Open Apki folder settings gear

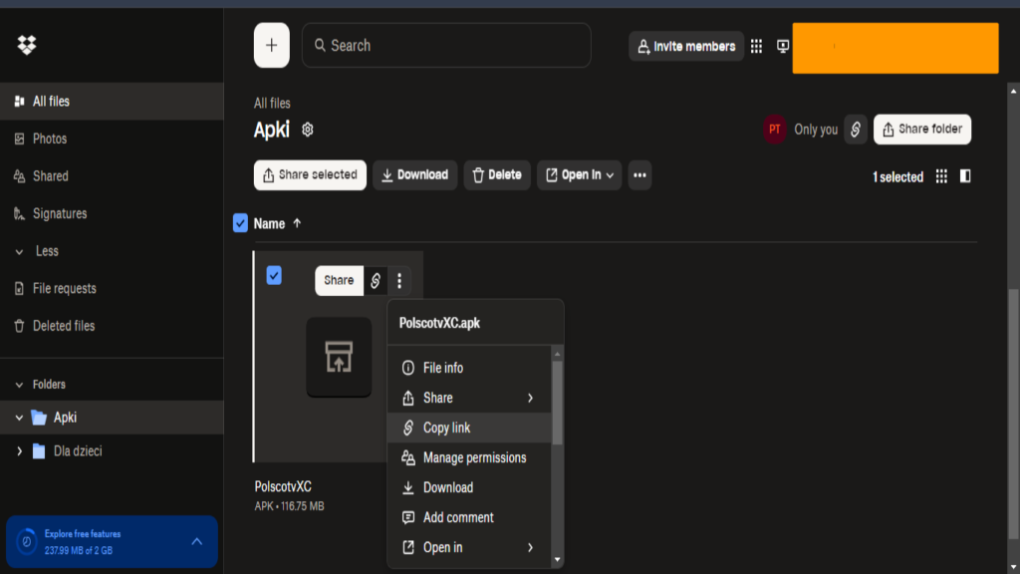click(308, 130)
